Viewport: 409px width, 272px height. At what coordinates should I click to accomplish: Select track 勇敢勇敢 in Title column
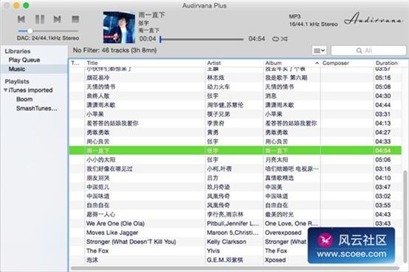click(x=98, y=132)
